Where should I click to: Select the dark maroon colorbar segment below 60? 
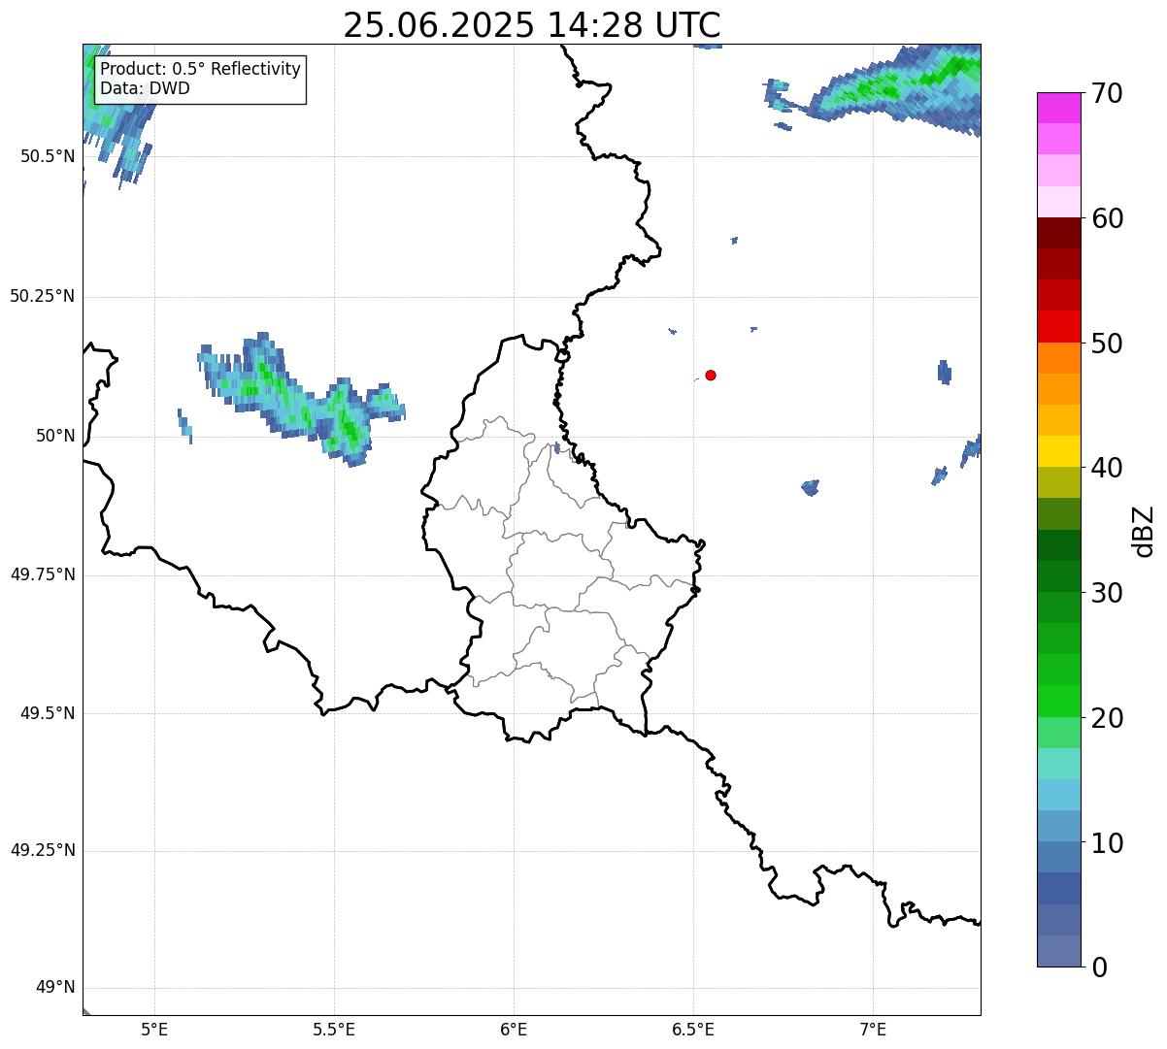[x=1058, y=233]
